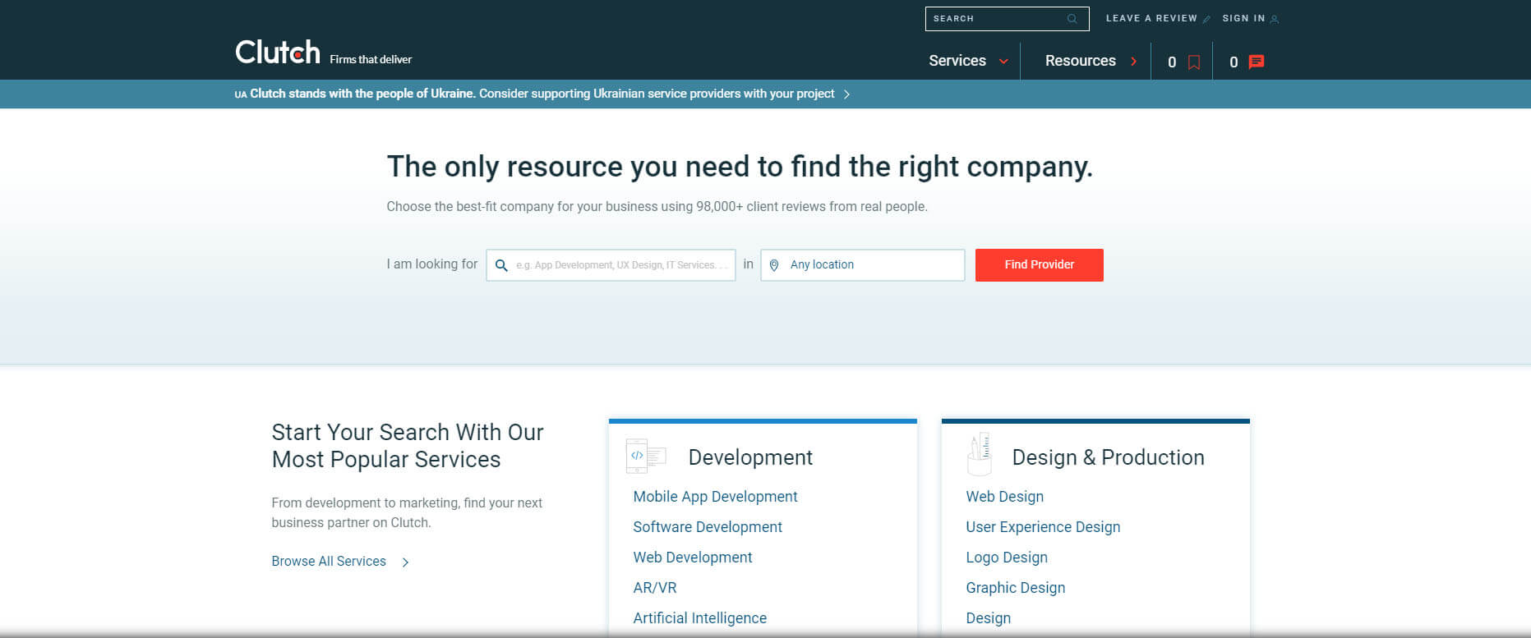Focus the service search field after 'I am looking for'
Viewport: 1531px width, 638px height.
611,265
